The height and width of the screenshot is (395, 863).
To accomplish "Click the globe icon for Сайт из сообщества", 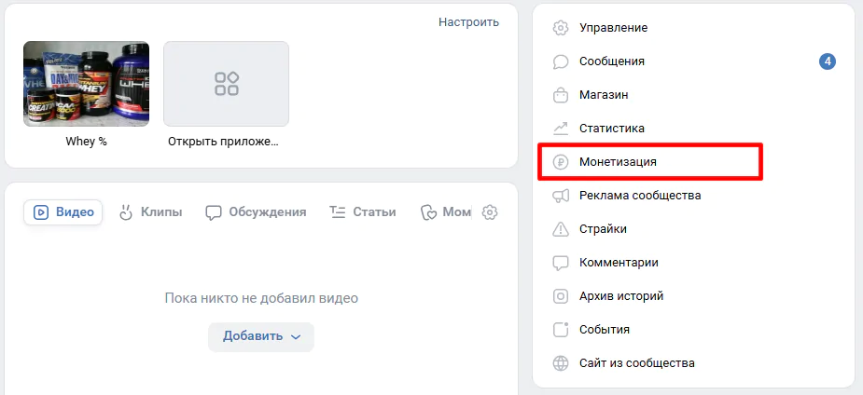I will pos(561,363).
